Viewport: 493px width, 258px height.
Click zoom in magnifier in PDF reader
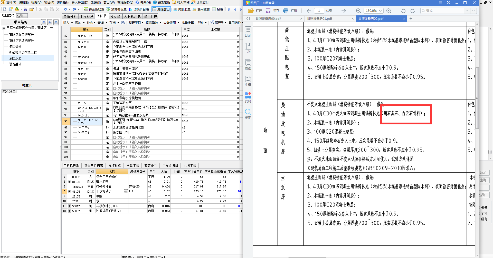(x=389, y=11)
